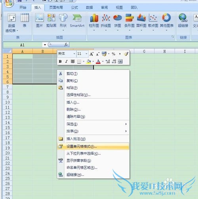Insert a line chart (折线图)

click(x=106, y=22)
